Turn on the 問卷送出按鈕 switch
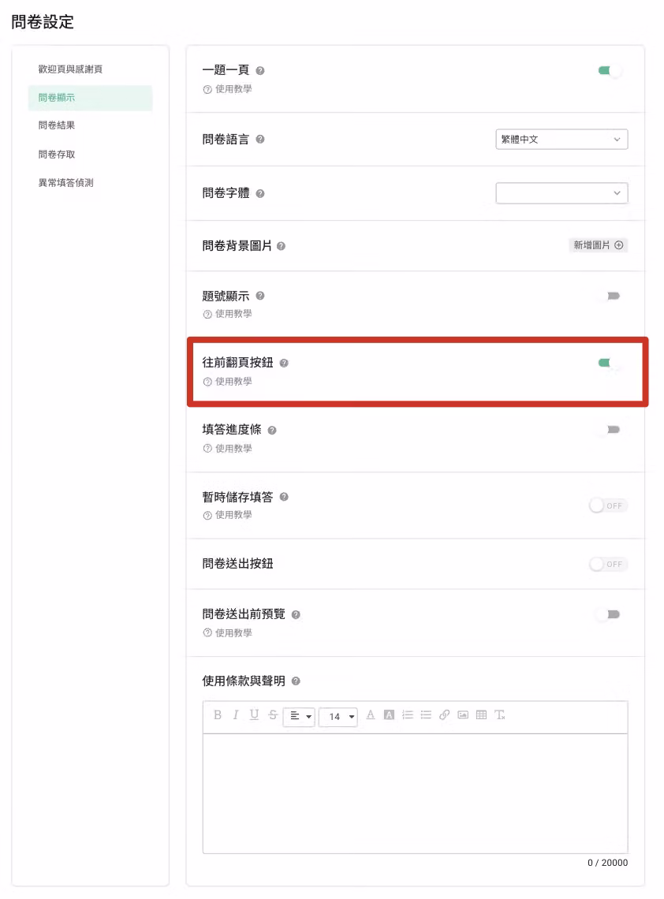The width and height of the screenshot is (664, 899). (608, 564)
